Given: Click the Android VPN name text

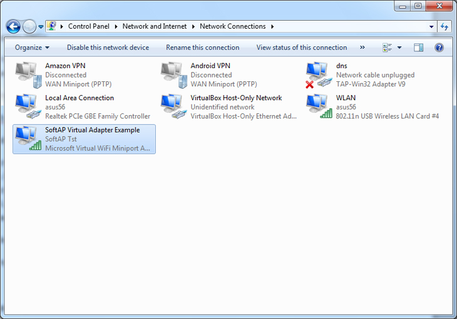Looking at the screenshot, I should tap(210, 66).
